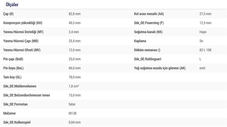The height and width of the screenshot is (127, 227).
Task: Select the 12,6 mm offset value
Action: [x=75, y=50]
